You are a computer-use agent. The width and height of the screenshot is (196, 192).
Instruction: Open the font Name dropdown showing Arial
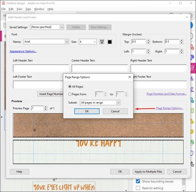point(46,42)
